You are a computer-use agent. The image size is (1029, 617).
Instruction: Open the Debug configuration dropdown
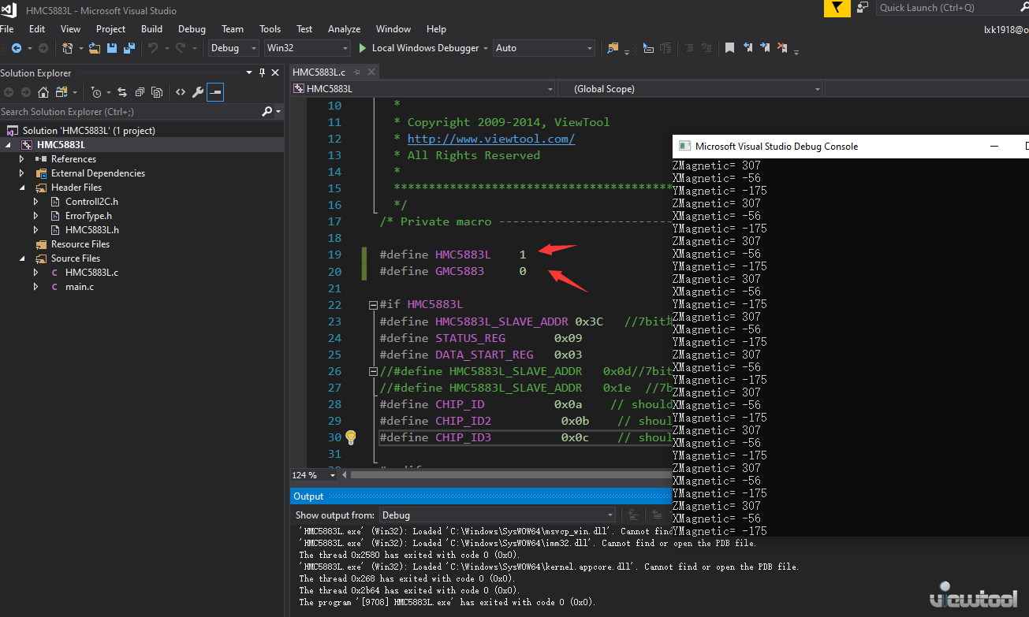coord(233,48)
